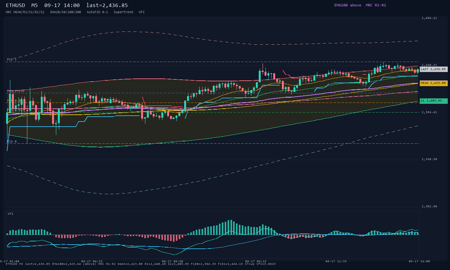Click the "MRC R1-R2" label at top right
Image resolution: width=450 pixels, height=270 pixels.
pyautogui.click(x=376, y=5)
